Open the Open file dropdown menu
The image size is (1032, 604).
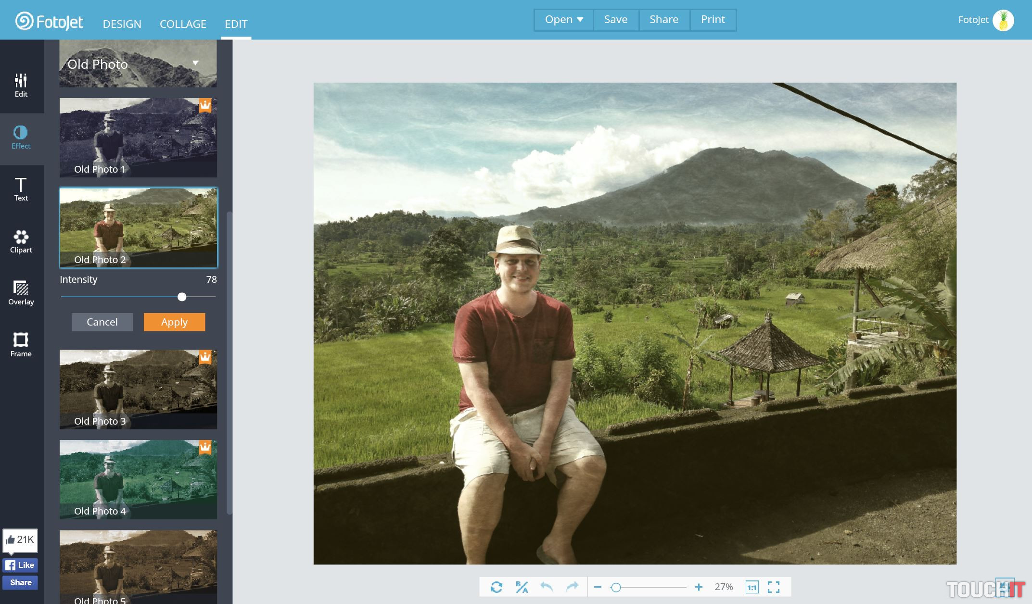563,20
